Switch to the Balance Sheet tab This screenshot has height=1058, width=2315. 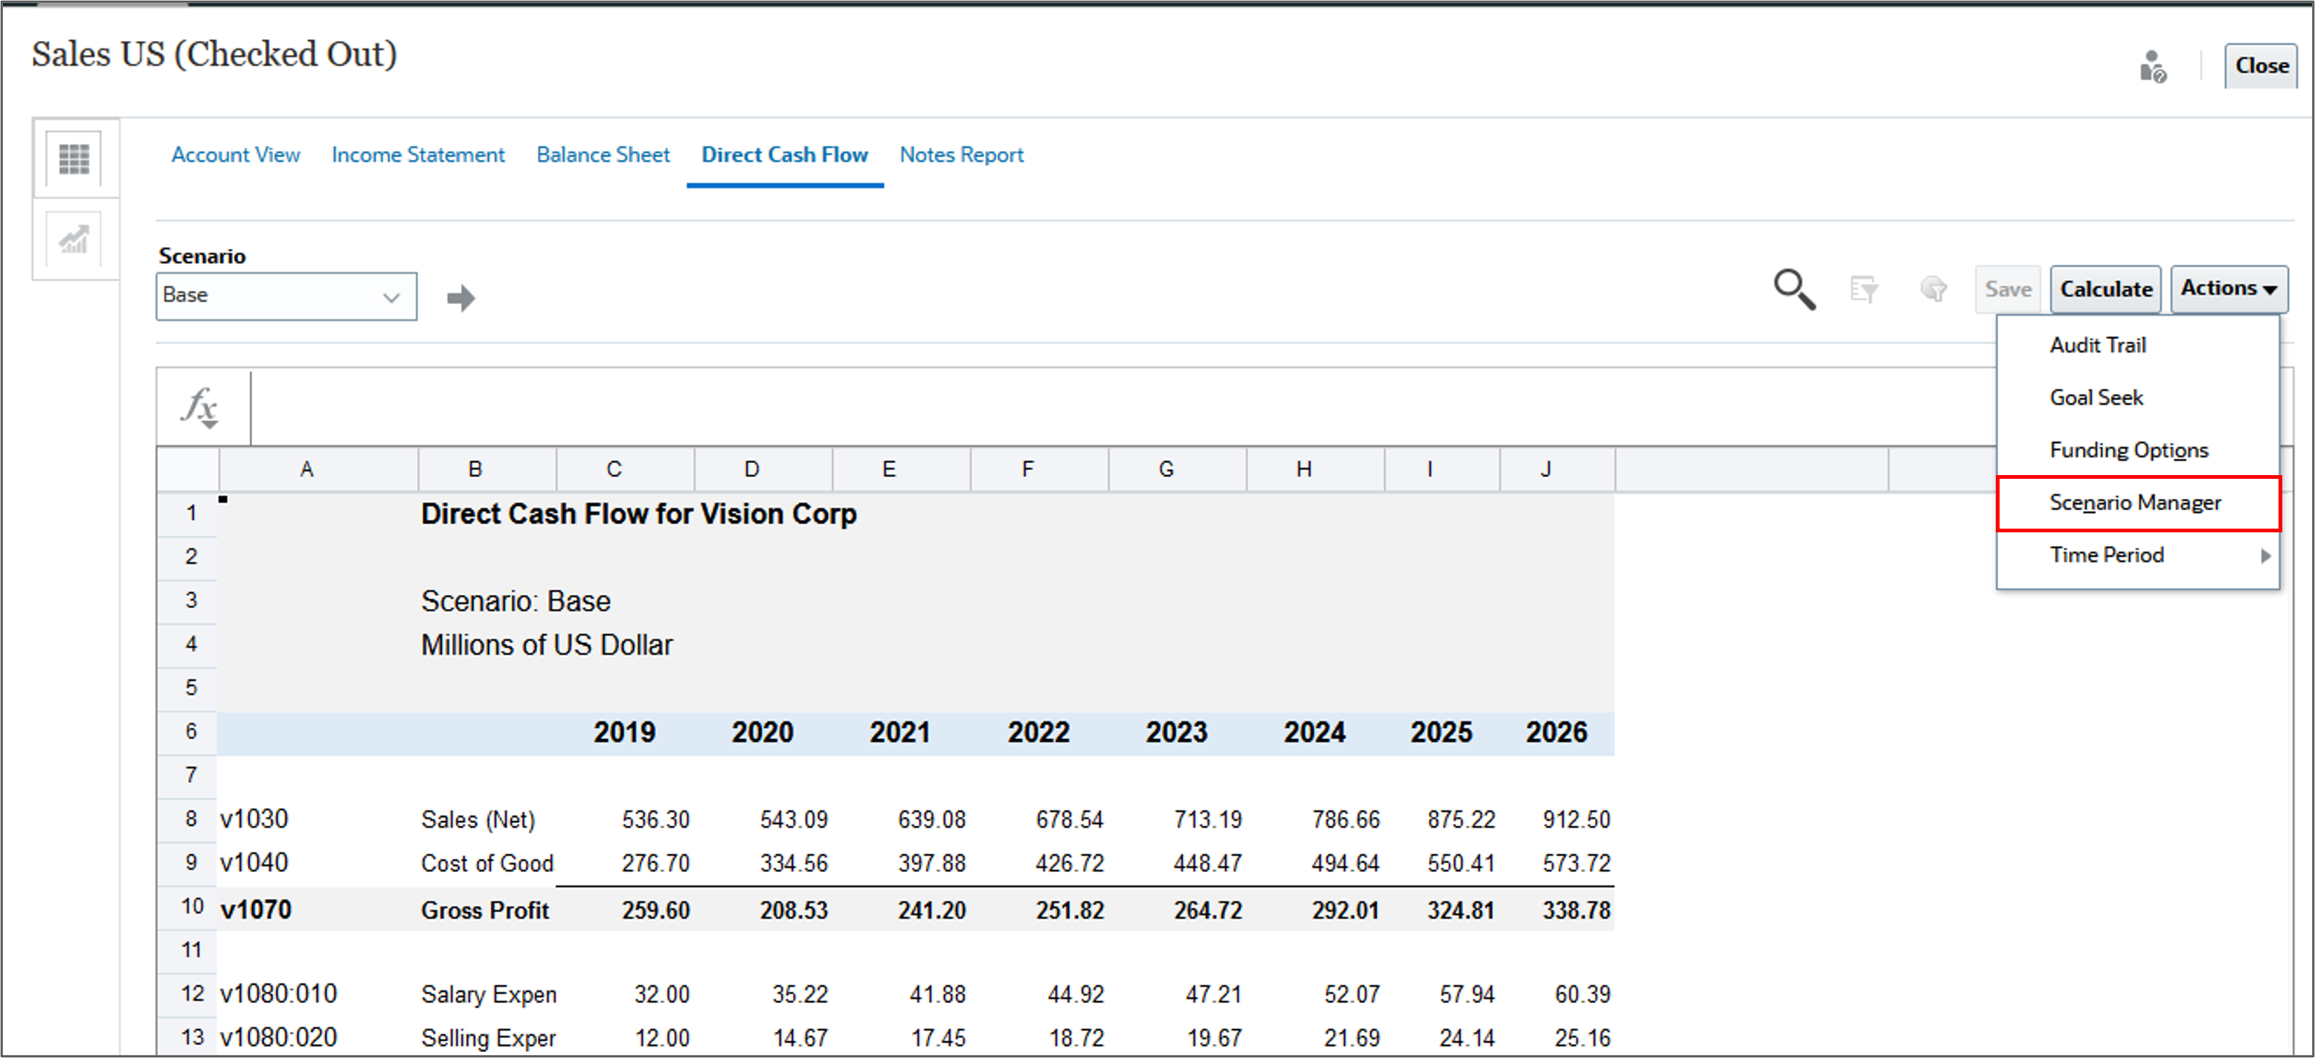[x=603, y=155]
